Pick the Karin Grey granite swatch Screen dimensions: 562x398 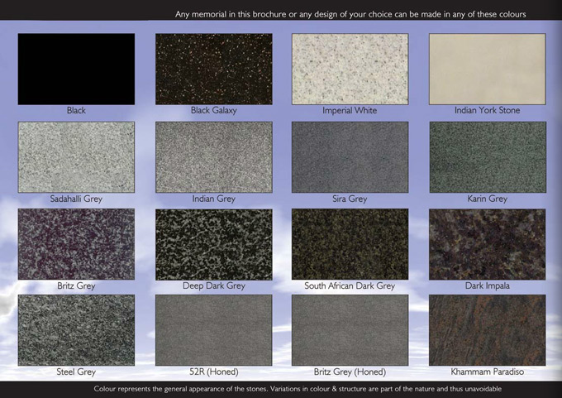(488, 157)
